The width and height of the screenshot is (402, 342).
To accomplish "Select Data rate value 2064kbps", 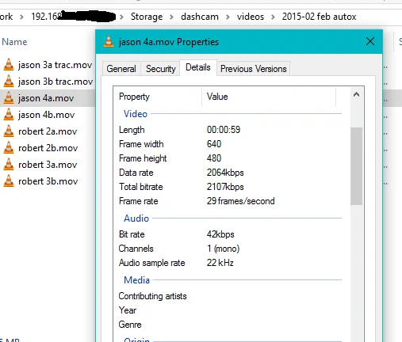I will [225, 173].
